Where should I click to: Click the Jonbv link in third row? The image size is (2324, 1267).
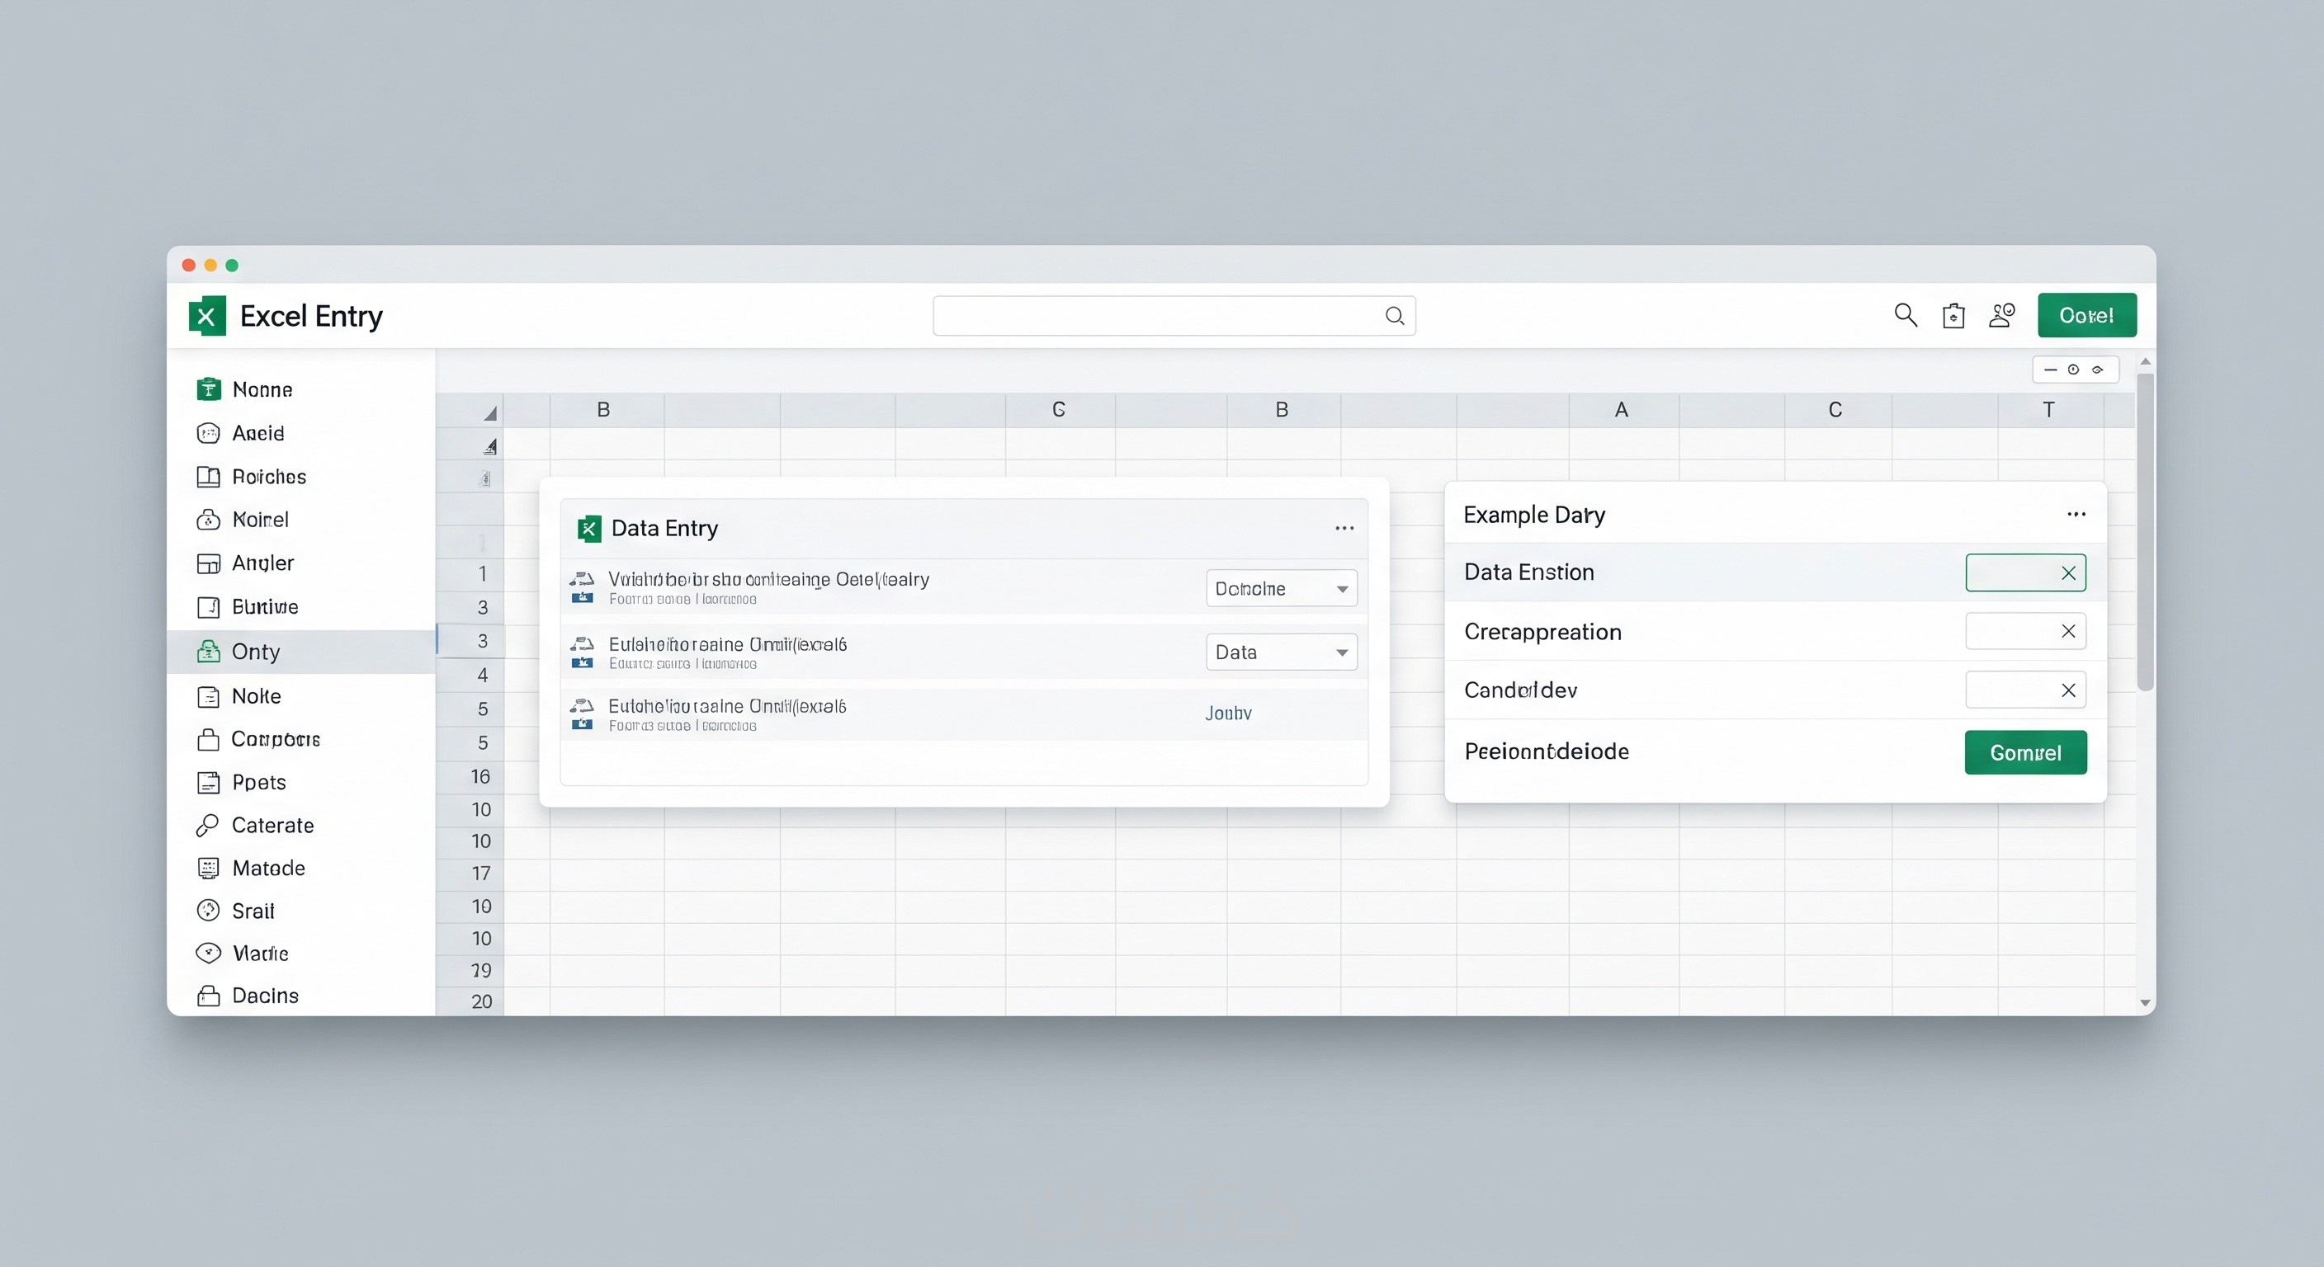[x=1228, y=714]
